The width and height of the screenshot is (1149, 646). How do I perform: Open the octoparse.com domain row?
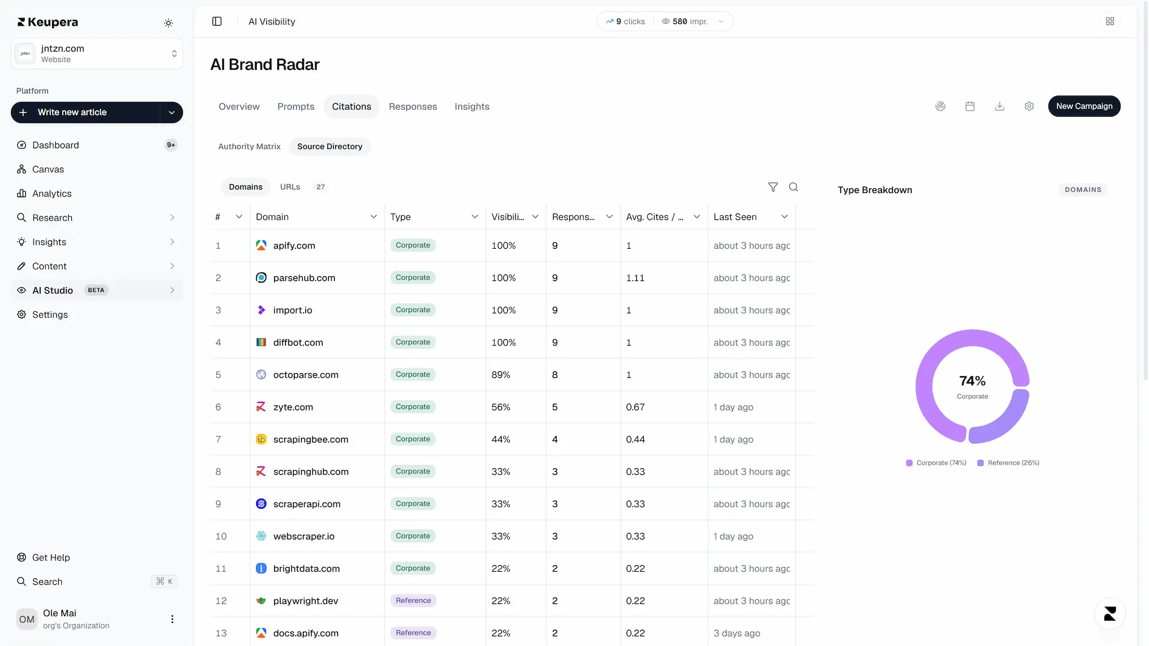click(x=512, y=374)
